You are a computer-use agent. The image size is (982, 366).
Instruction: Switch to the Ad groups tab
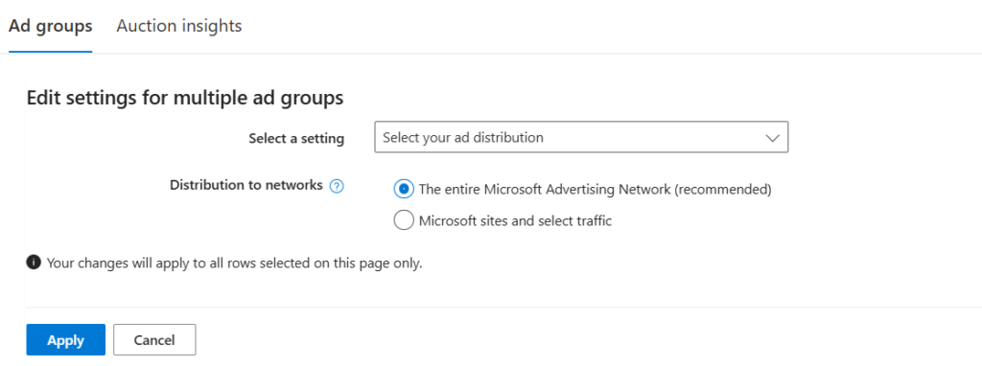pyautogui.click(x=51, y=26)
